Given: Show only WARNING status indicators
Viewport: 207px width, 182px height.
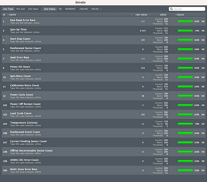Looking at the screenshot, I should point(70,9).
